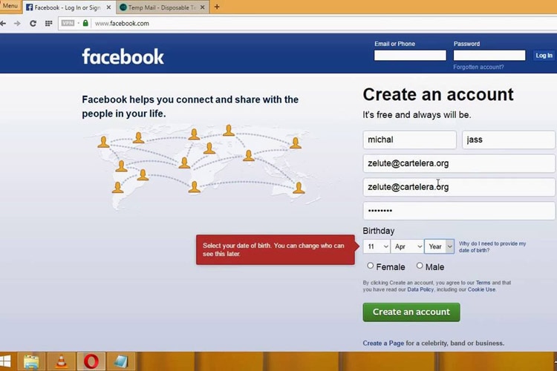Click the Log In button
The image size is (557, 371).
[x=544, y=55]
